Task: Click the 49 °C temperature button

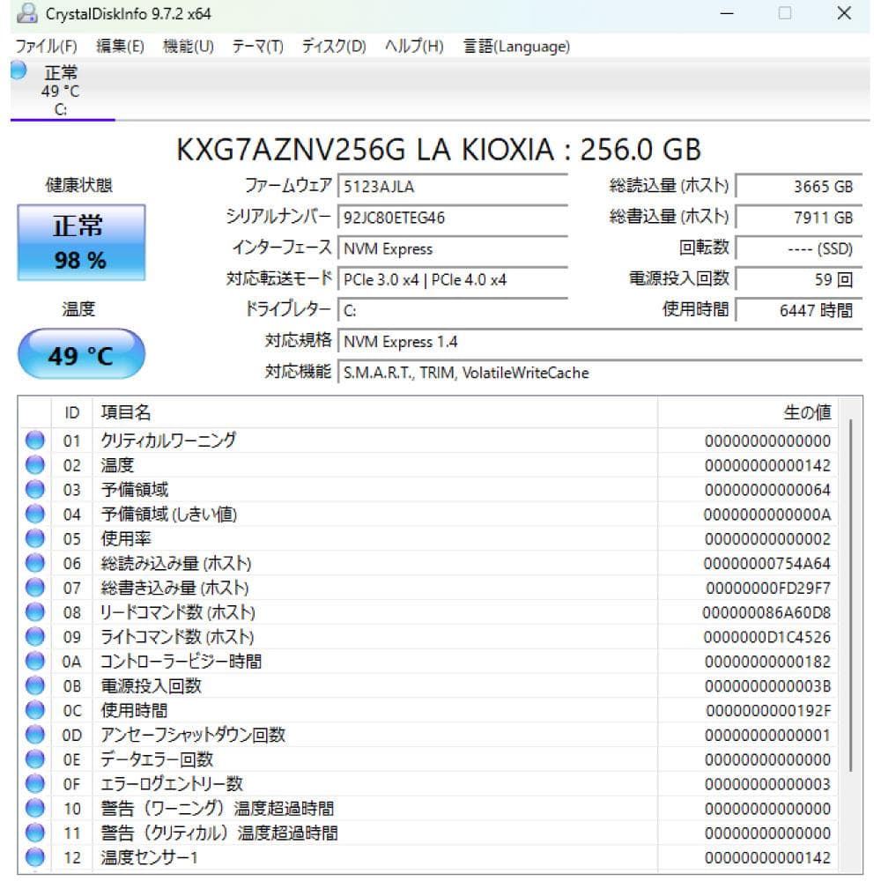Action: coord(81,354)
